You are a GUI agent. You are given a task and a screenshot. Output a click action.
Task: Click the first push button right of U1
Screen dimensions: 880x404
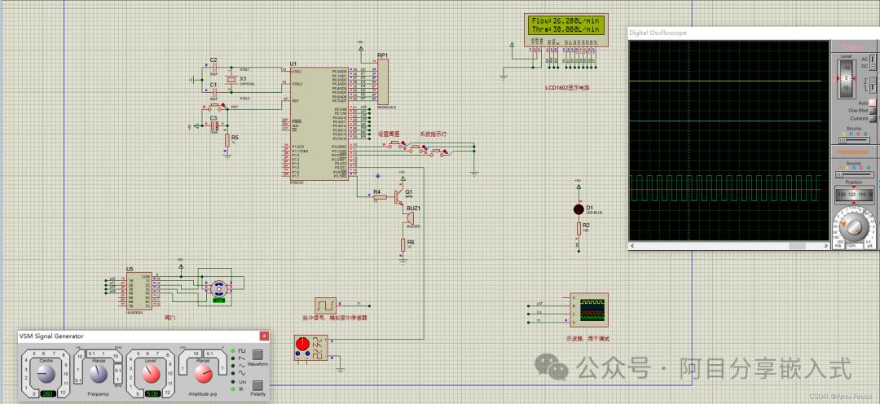(396, 143)
